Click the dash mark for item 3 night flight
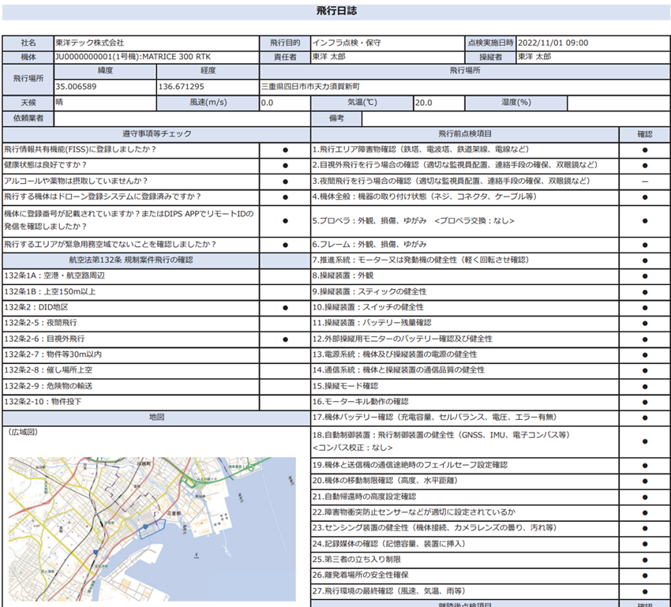 (x=645, y=182)
